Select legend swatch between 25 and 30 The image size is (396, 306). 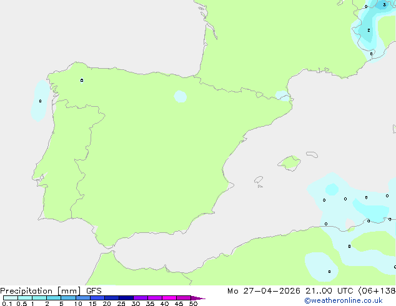(126, 298)
